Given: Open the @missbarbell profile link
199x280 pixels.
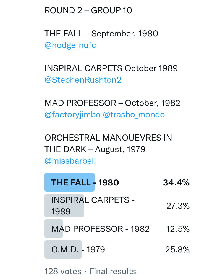Looking at the screenshot, I should point(70,161).
